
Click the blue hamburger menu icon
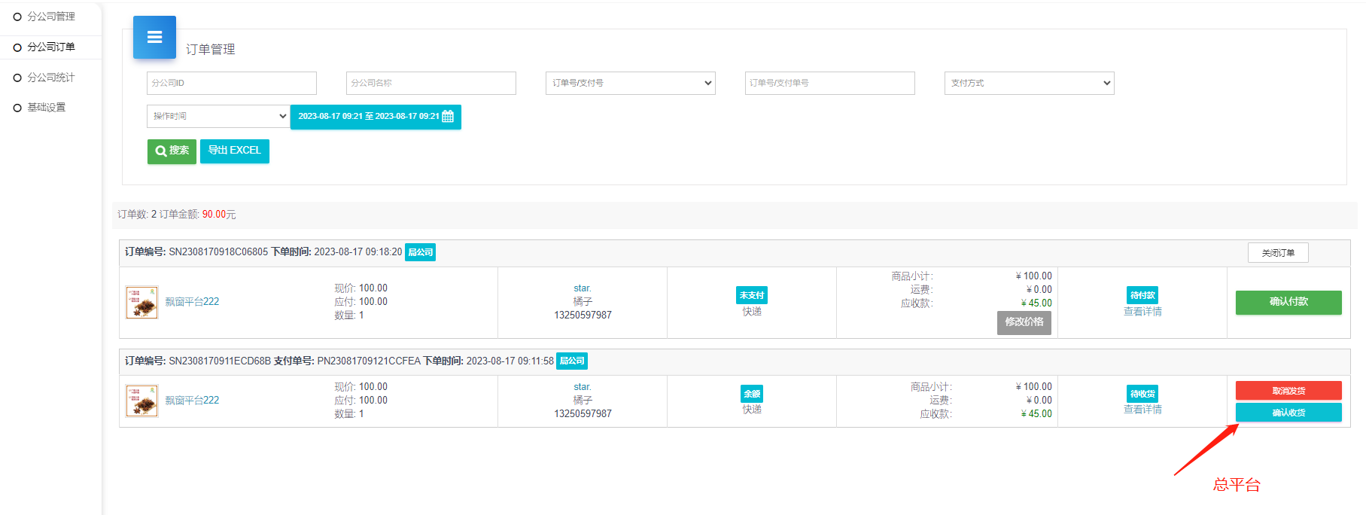[x=154, y=38]
